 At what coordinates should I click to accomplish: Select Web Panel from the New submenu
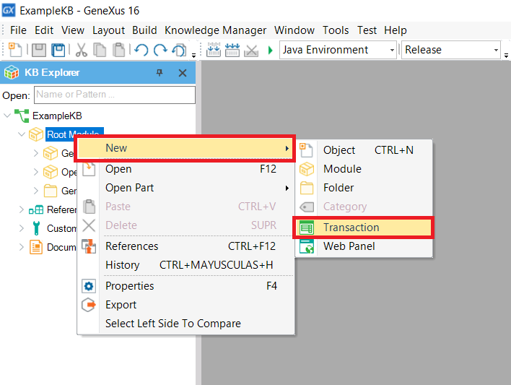pyautogui.click(x=364, y=246)
